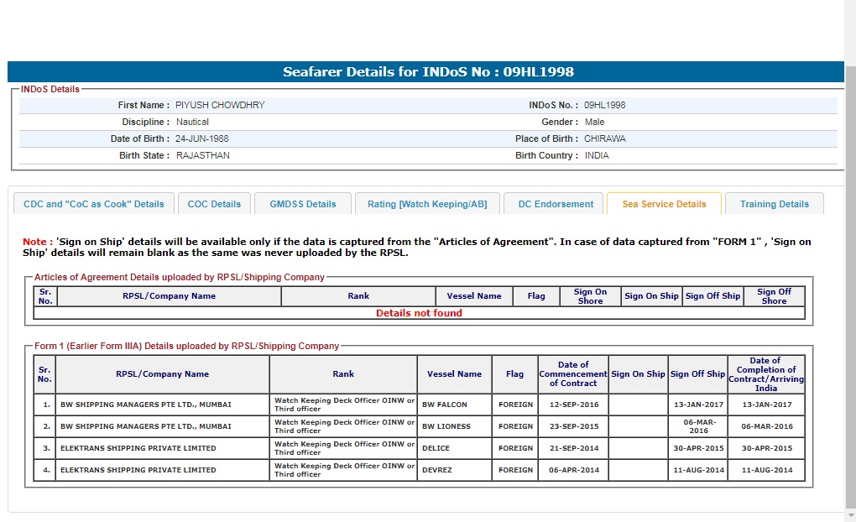Click the INDoS No. value 09HL1998 field
This screenshot has width=856, height=522.
point(604,106)
